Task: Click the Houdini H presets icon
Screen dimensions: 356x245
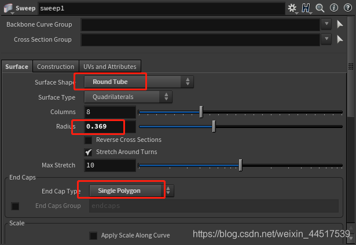Action: coord(306,8)
